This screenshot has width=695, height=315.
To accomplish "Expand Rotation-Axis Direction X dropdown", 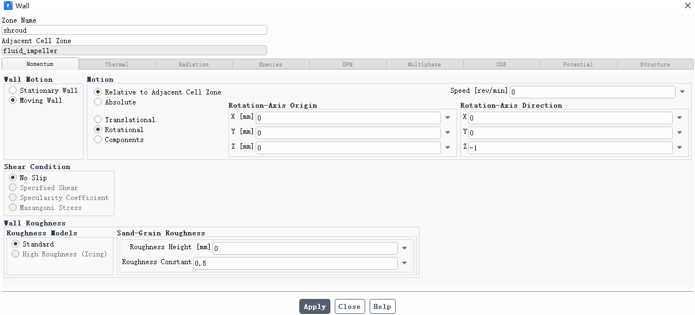I will 680,118.
